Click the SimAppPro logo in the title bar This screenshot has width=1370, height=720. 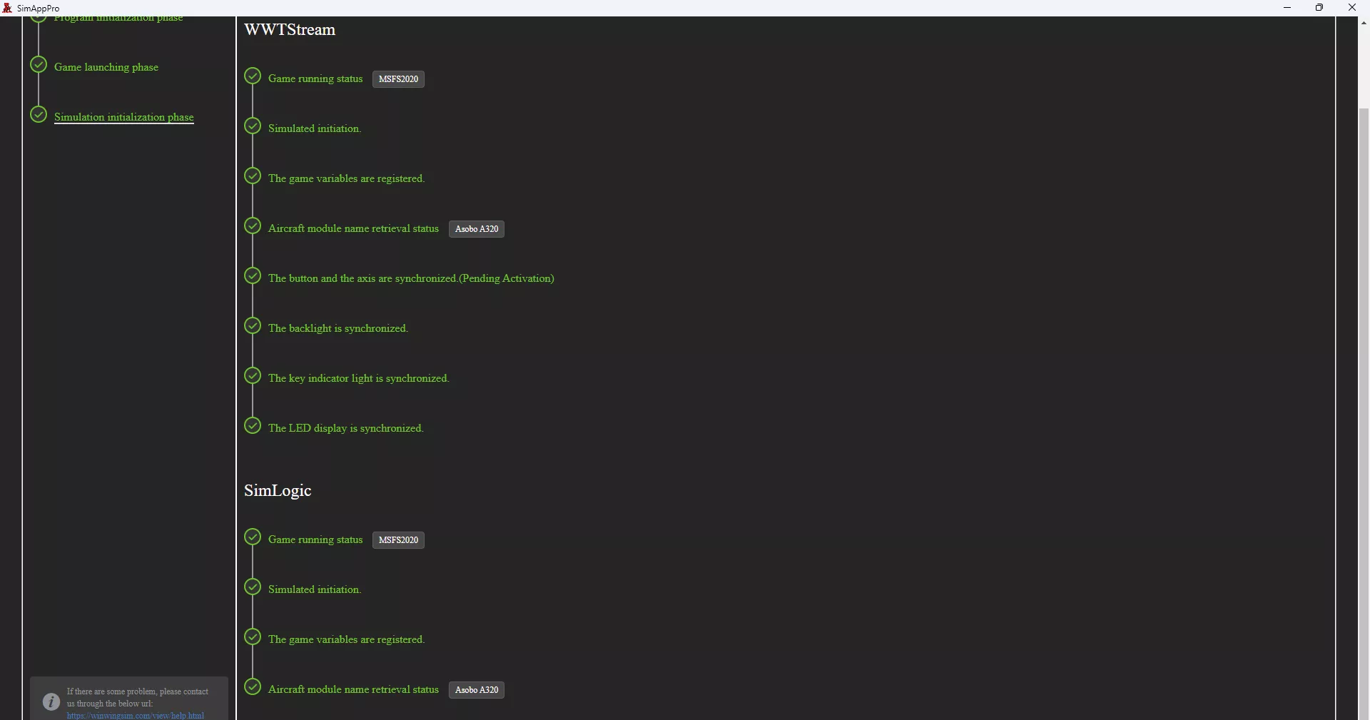(x=8, y=8)
